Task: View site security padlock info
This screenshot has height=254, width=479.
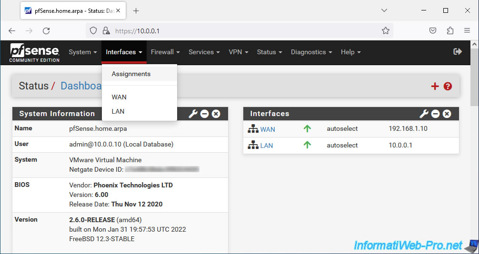Action: [x=106, y=30]
